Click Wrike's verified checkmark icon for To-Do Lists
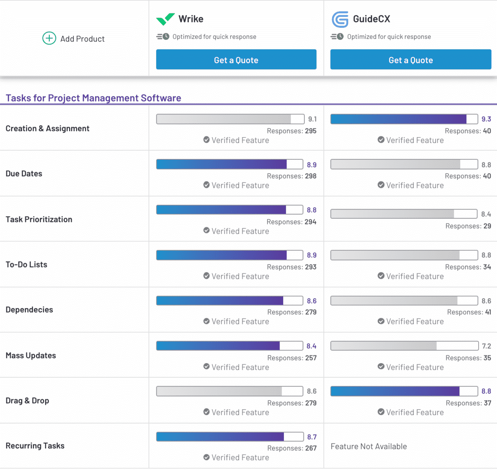The height and width of the screenshot is (470, 497). (x=206, y=276)
